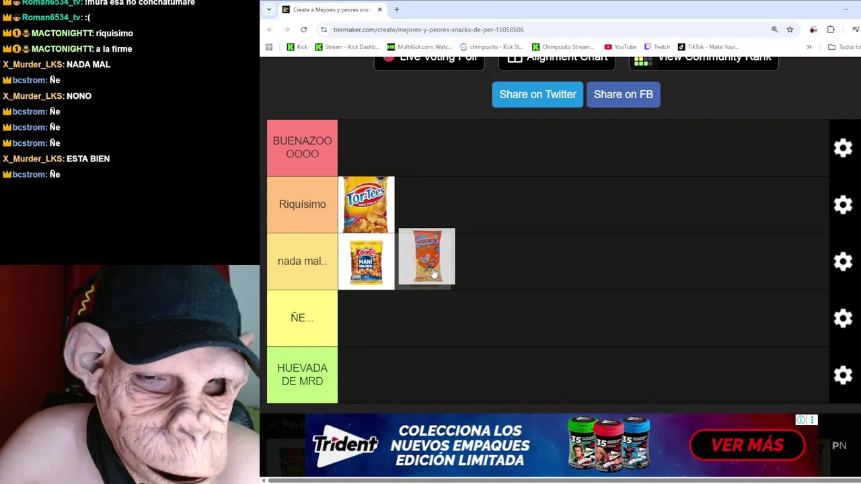Select the Tor-tees snack image
This screenshot has height=484, width=861.
pyautogui.click(x=366, y=204)
